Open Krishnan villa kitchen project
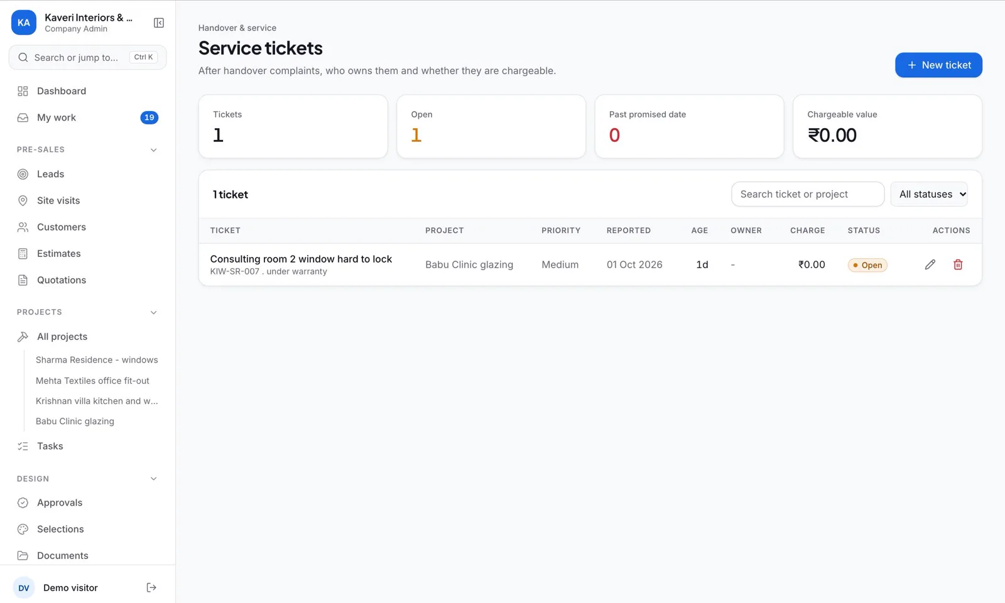This screenshot has width=1005, height=603. 97,401
